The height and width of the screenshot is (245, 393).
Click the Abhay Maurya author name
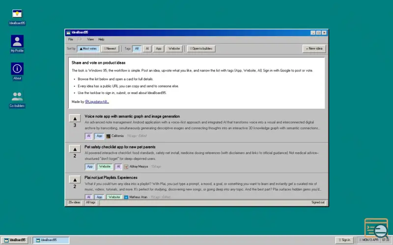click(139, 167)
